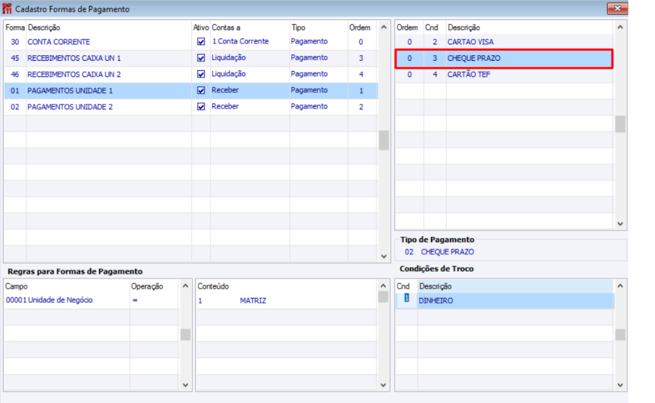The image size is (655, 403).
Task: Click scroll down arrow of Conteúdo grid
Action: pos(383,385)
